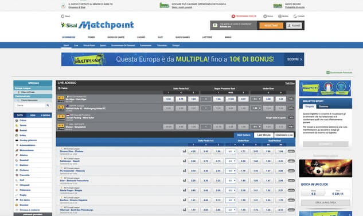
Task: Click the Cerca search input field
Action: pos(30,105)
